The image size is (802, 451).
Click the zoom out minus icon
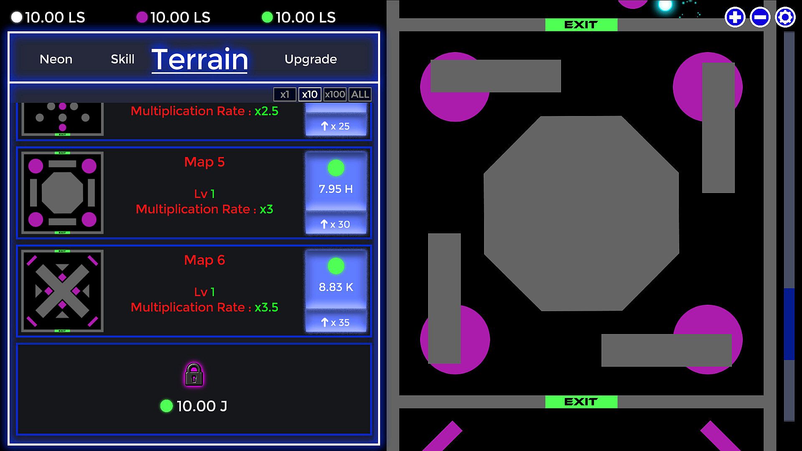(x=760, y=18)
